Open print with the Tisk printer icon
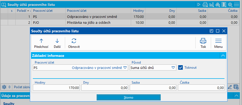 click(x=203, y=41)
